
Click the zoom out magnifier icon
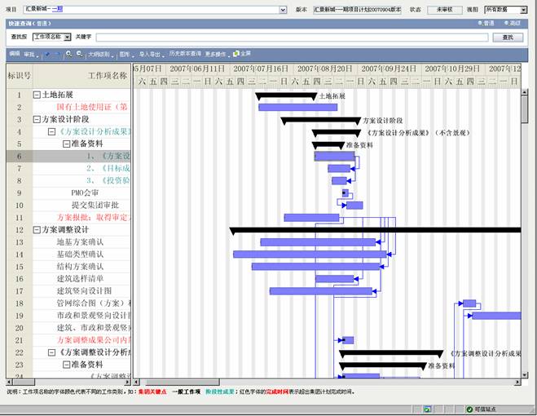coord(79,54)
